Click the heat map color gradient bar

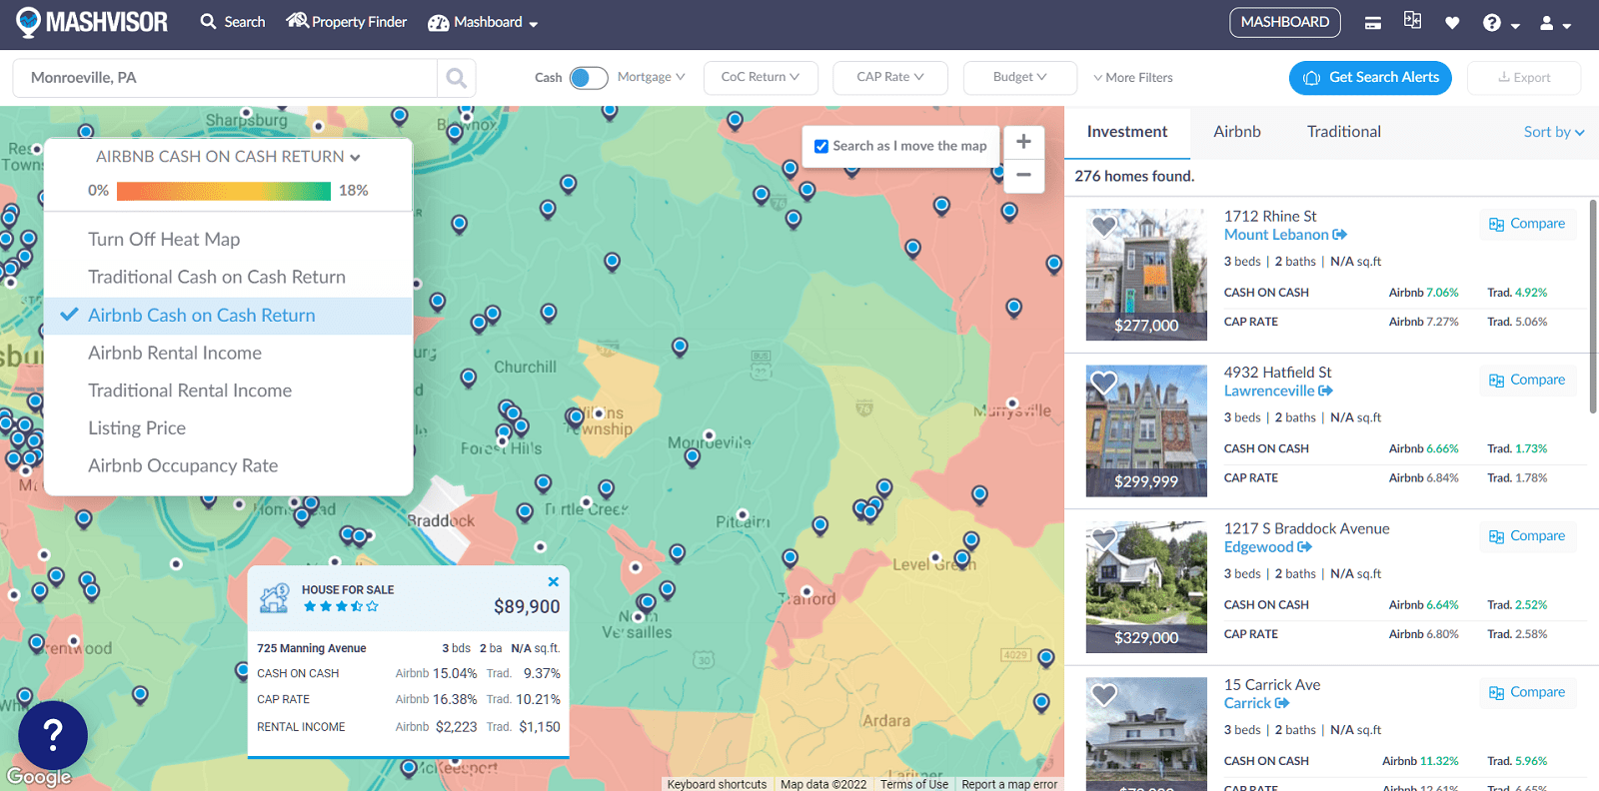[224, 191]
